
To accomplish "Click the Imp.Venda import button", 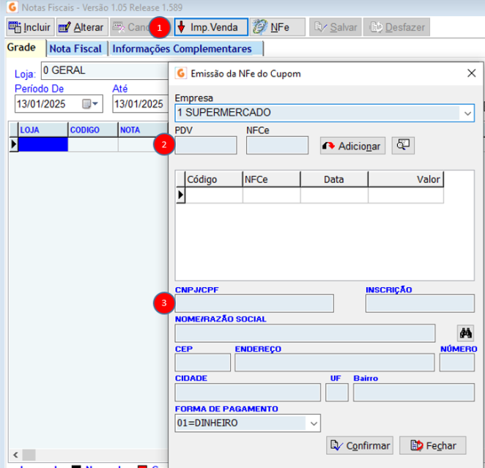I will pos(208,28).
